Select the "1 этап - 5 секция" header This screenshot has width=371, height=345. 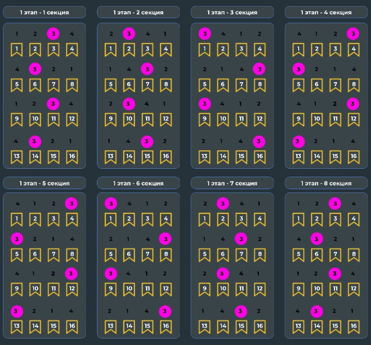click(x=45, y=183)
